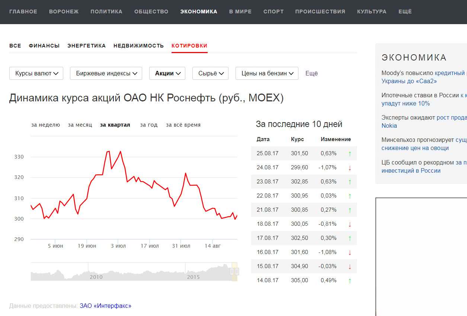Click the green up arrow for 14.08.17

tap(350, 281)
